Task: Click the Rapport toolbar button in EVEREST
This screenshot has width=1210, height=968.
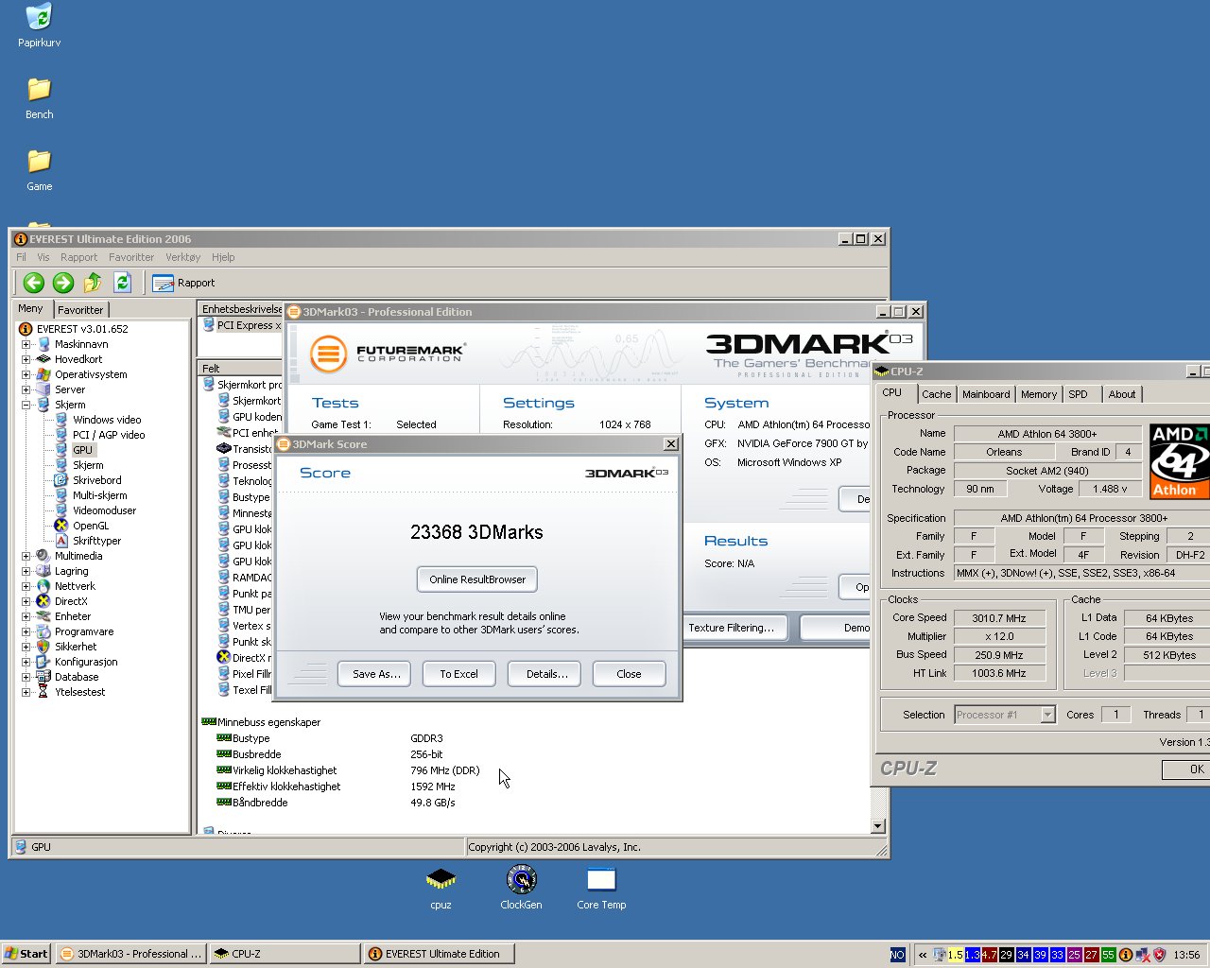Action: (183, 282)
